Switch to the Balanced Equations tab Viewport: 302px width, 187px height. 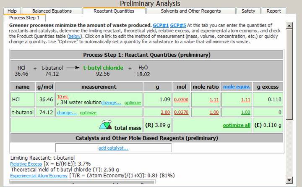(52, 11)
